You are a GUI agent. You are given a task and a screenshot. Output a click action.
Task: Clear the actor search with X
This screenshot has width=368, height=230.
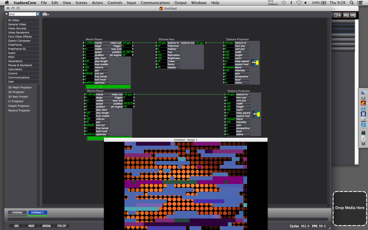[x=38, y=14]
